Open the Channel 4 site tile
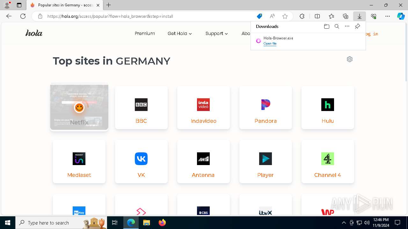This screenshot has height=229, width=408. click(328, 162)
